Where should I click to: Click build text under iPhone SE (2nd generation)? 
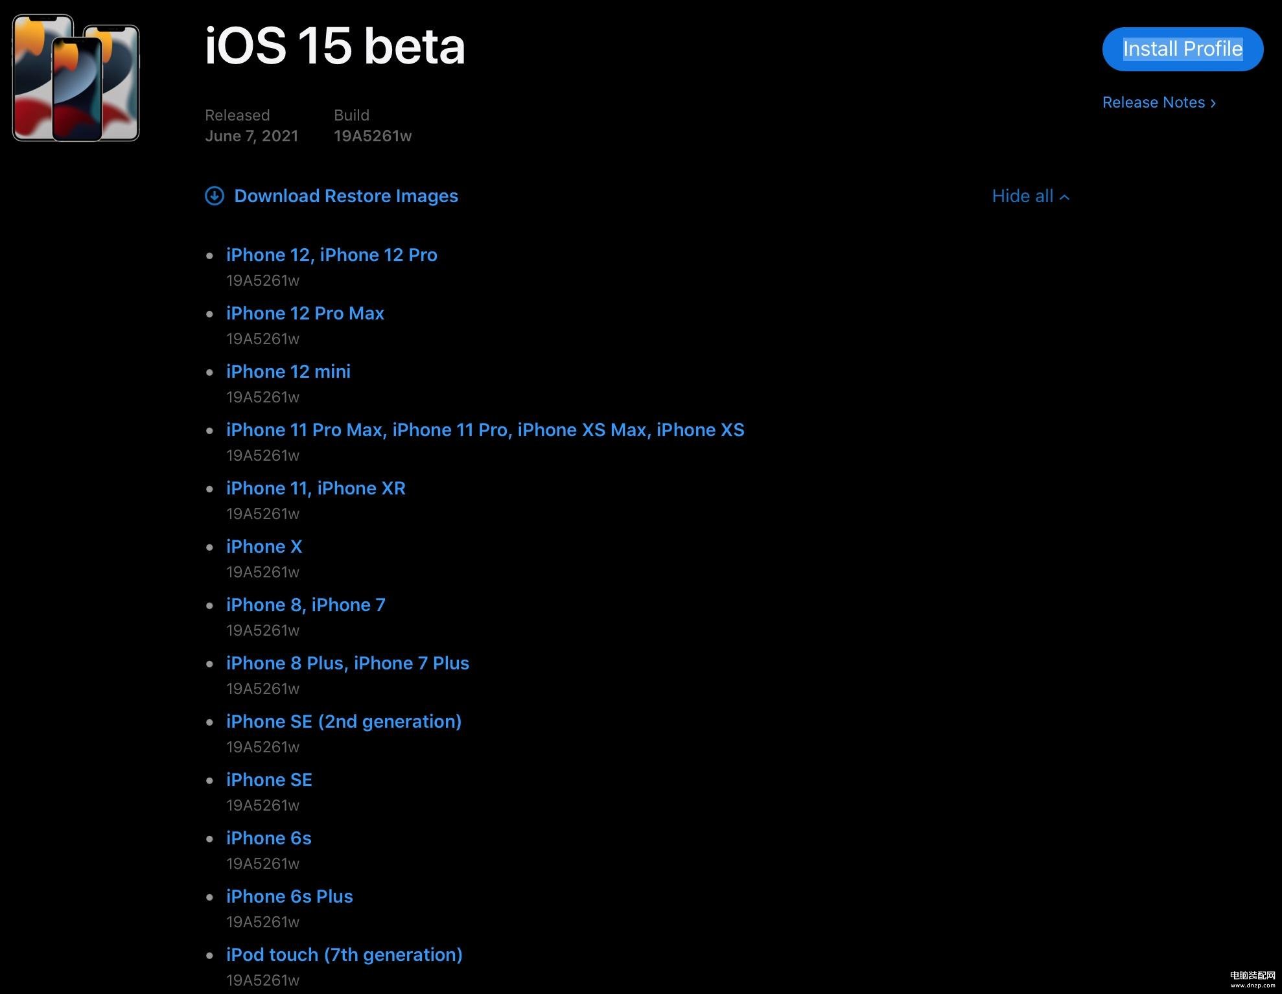(262, 747)
